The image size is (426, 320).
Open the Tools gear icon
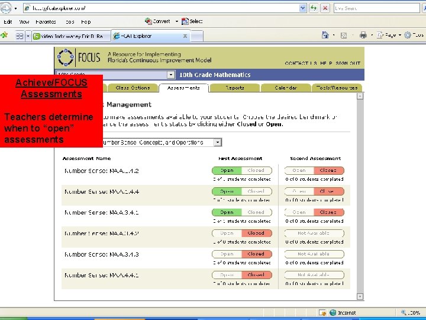tap(408, 35)
